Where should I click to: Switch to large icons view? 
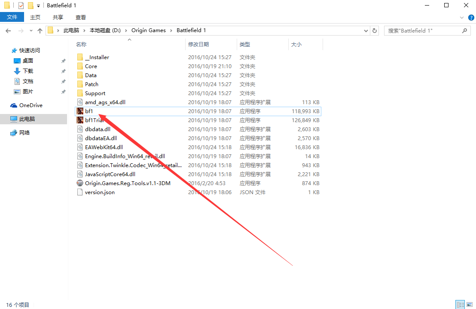pyautogui.click(x=470, y=305)
